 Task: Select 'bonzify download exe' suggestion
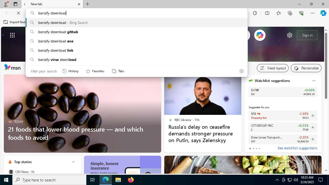[x=136, y=41]
